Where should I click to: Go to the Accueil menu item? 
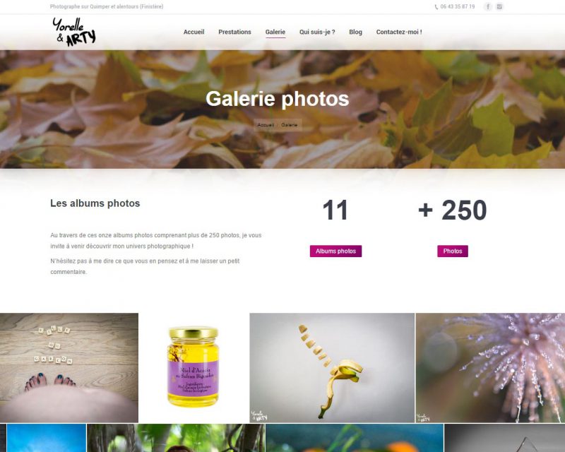pyautogui.click(x=194, y=32)
